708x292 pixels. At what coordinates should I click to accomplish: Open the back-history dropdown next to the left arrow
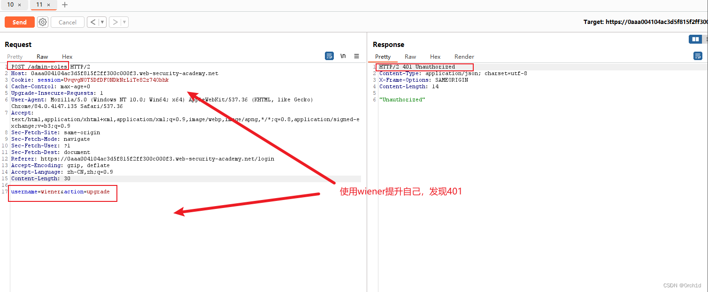(101, 22)
